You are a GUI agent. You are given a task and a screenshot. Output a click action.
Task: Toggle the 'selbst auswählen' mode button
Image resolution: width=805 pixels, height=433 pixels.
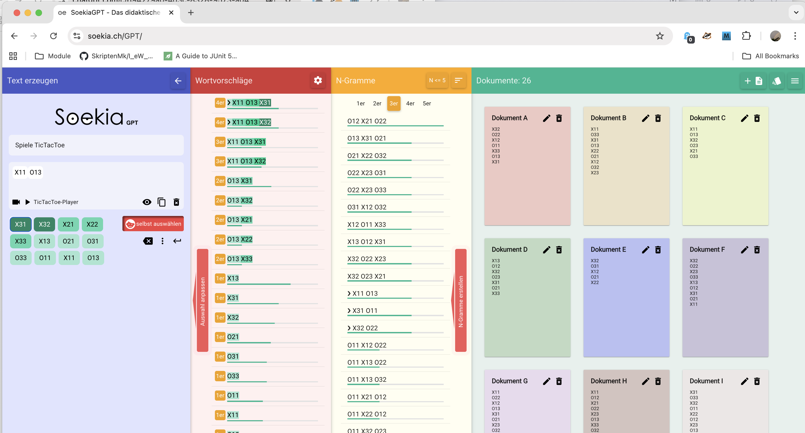coord(153,224)
